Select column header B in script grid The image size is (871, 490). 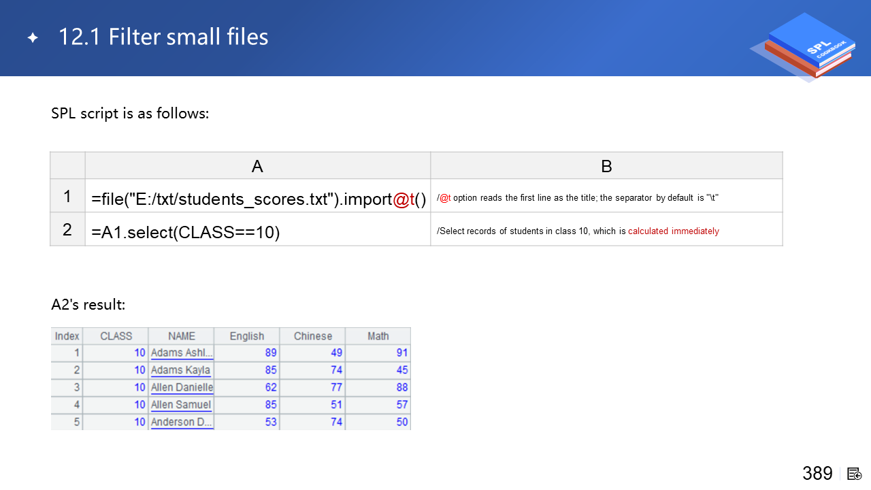pos(606,166)
